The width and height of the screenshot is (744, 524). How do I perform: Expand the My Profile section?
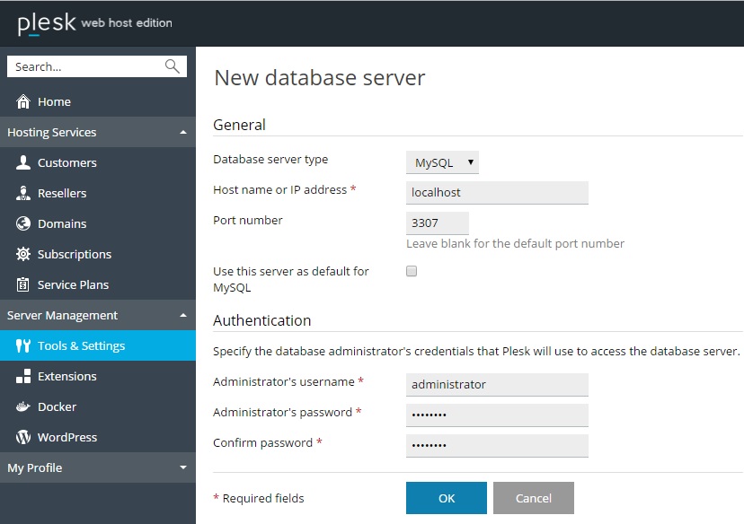click(183, 468)
